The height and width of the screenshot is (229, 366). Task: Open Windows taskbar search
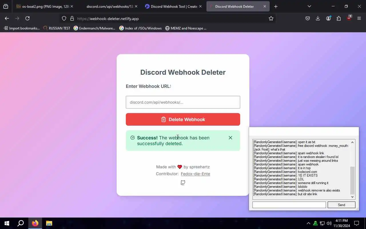pos(21,223)
